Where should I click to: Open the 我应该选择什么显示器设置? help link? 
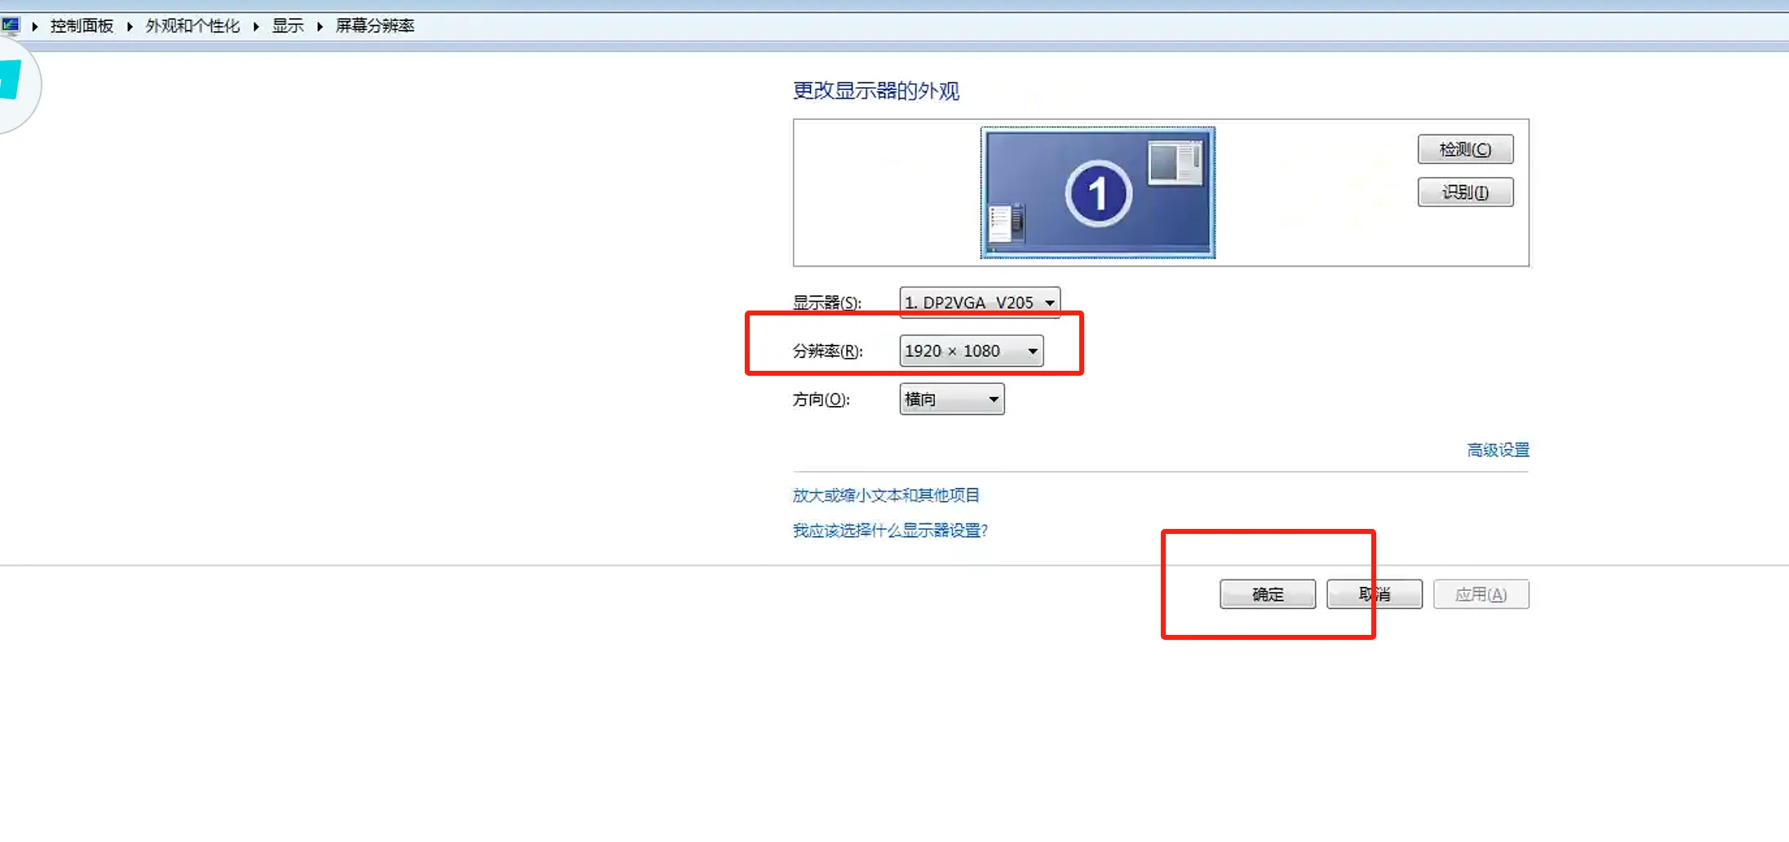(x=890, y=531)
